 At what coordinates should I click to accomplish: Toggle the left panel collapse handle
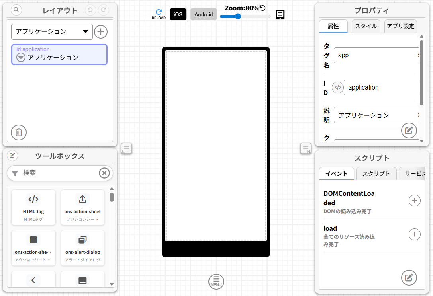pyautogui.click(x=126, y=148)
